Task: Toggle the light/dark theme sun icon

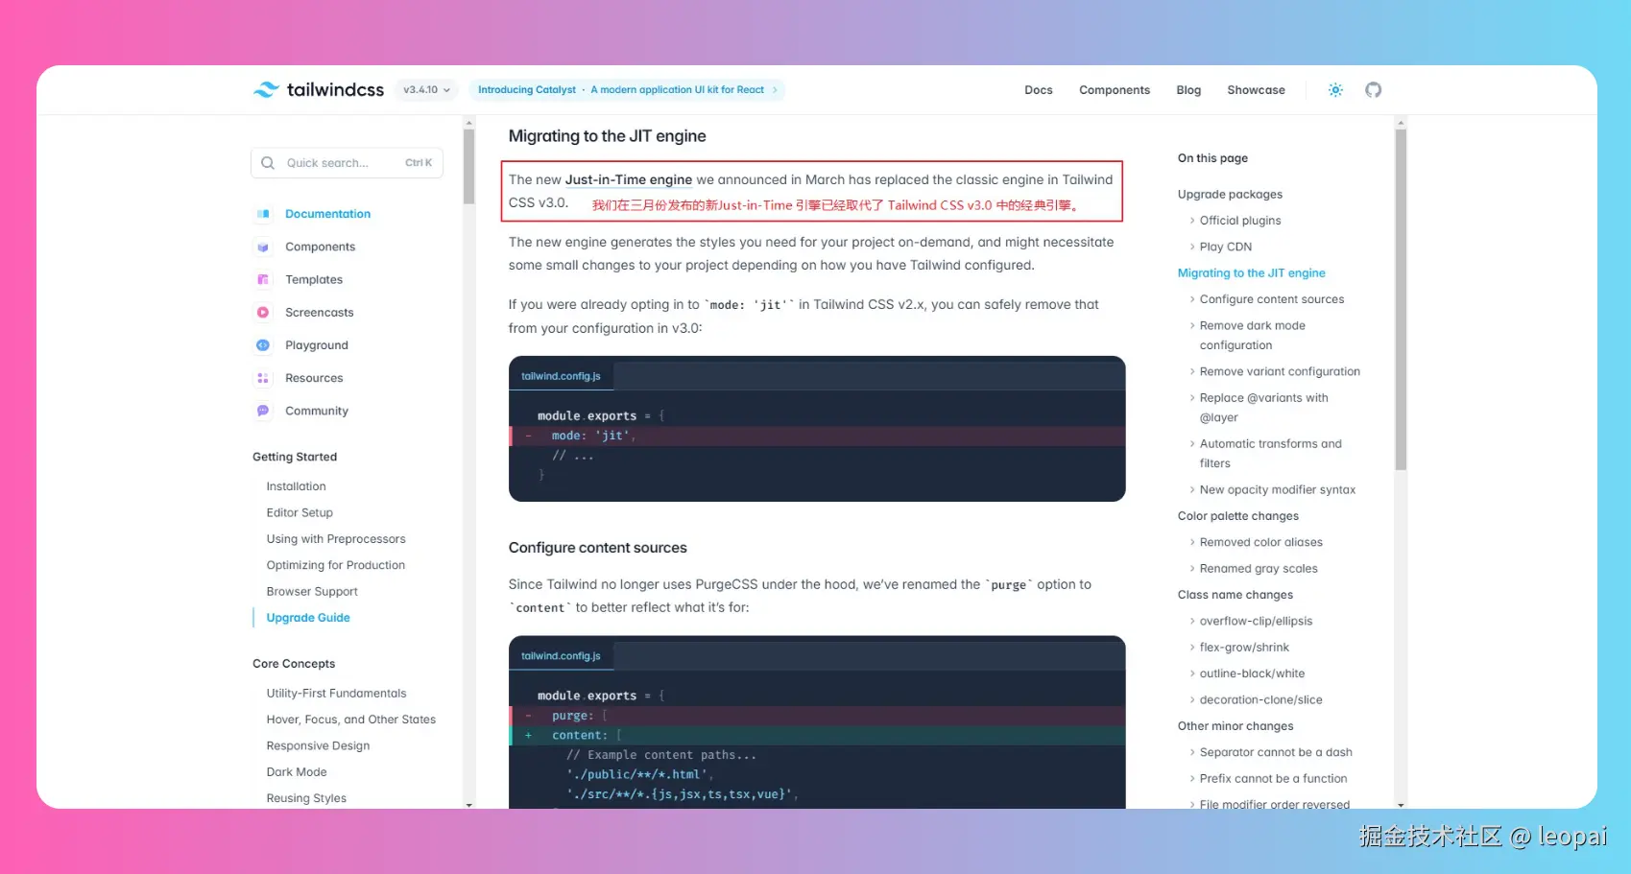Action: (x=1335, y=90)
